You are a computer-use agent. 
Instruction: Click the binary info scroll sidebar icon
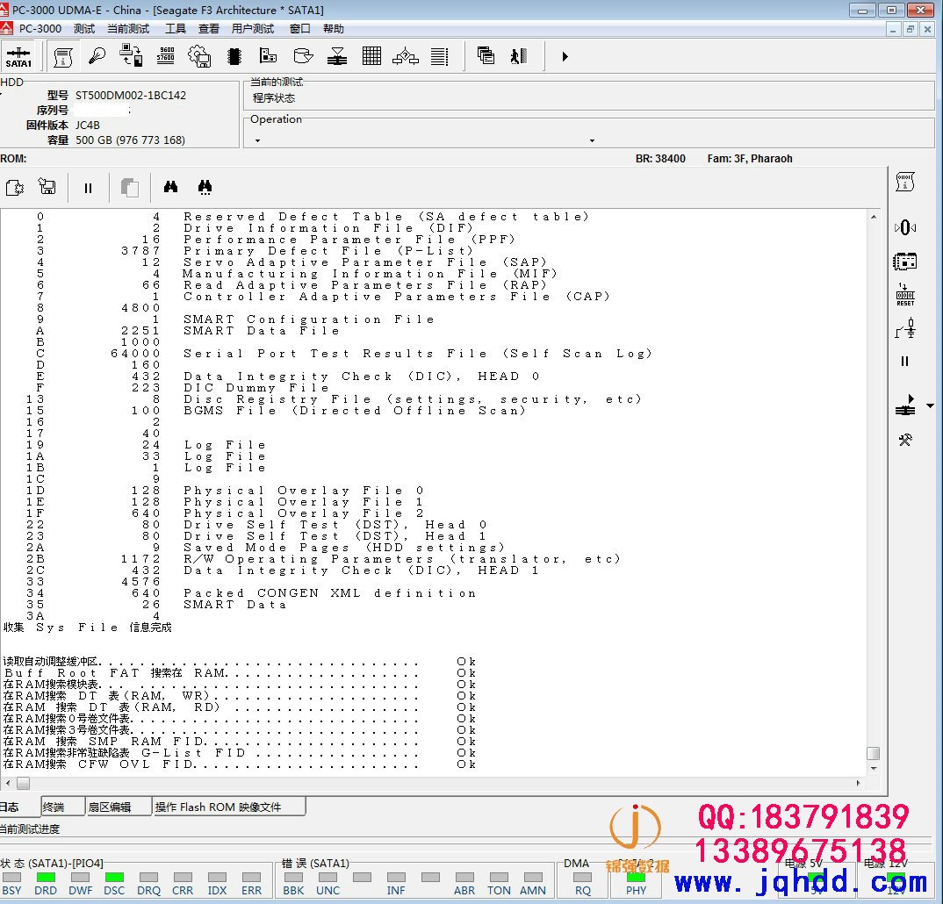[905, 182]
